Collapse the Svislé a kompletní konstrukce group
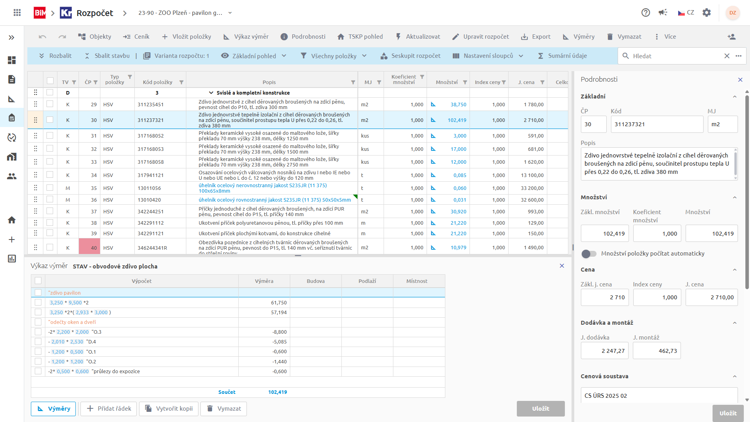 [x=211, y=93]
